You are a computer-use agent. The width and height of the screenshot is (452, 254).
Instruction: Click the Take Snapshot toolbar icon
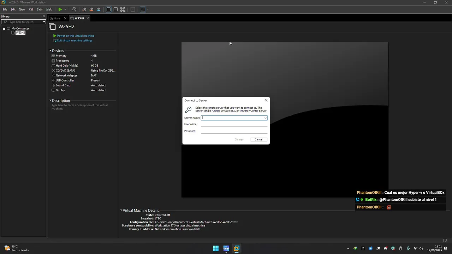84,10
